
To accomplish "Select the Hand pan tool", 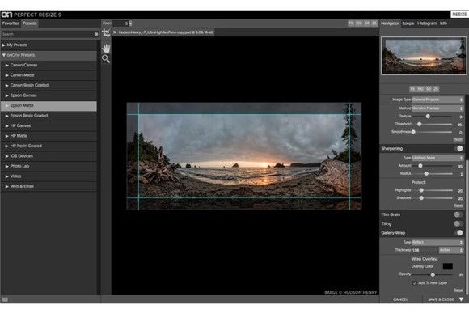I will [x=106, y=48].
